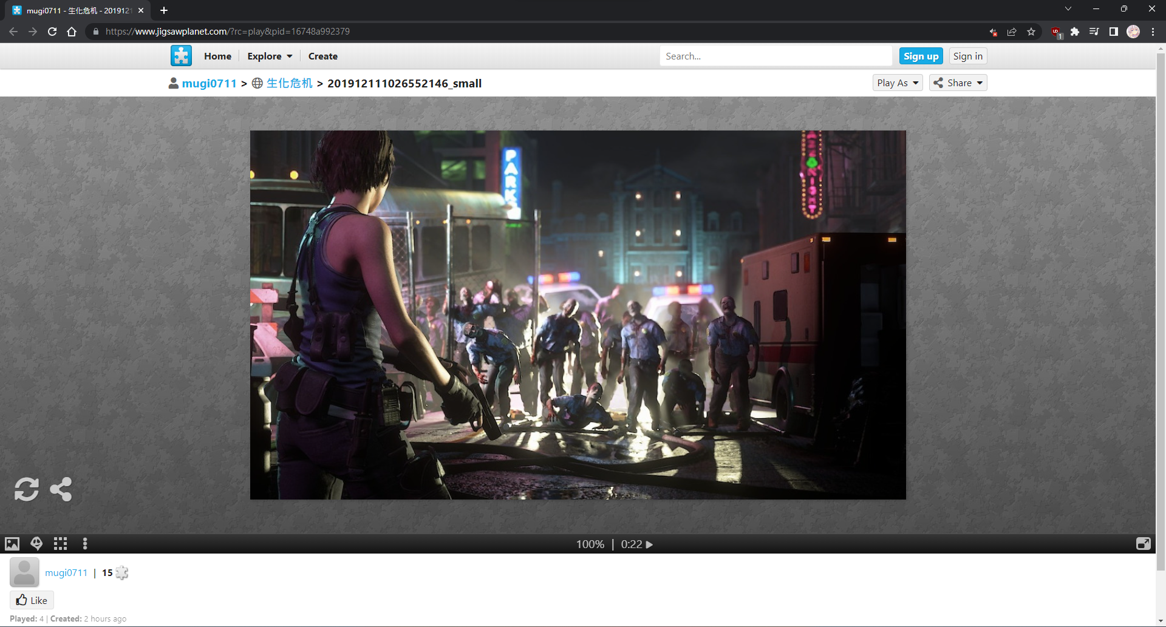Viewport: 1166px width, 627px height.
Task: Click the restart puzzle icon
Action: point(26,489)
